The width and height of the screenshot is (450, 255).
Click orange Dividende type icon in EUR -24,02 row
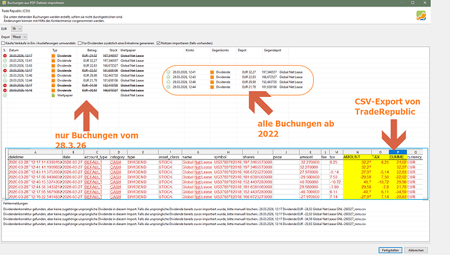53,55
